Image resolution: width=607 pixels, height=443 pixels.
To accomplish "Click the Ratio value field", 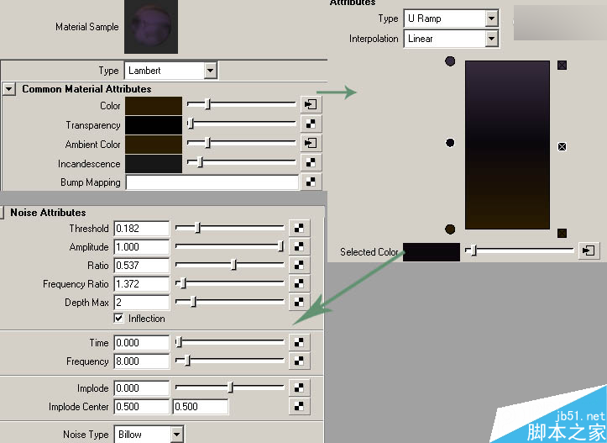I will tap(142, 265).
